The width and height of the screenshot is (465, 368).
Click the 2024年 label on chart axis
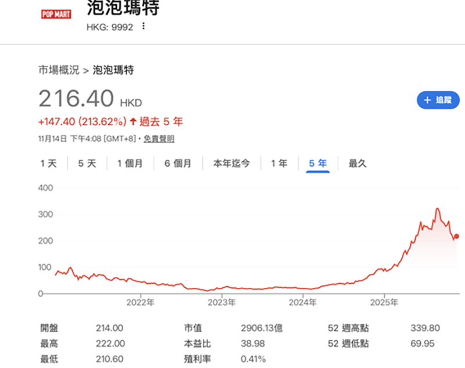point(302,302)
